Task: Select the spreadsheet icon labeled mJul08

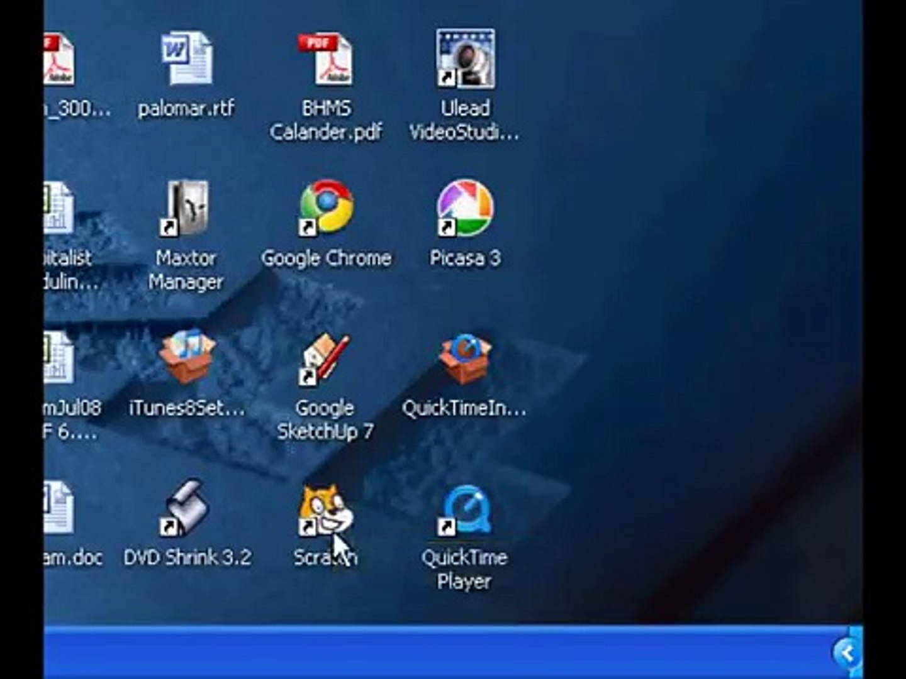Action: (x=59, y=358)
